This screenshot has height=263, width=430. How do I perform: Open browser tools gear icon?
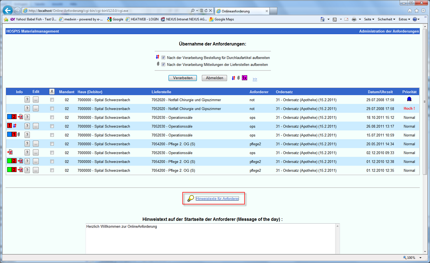(x=423, y=10)
